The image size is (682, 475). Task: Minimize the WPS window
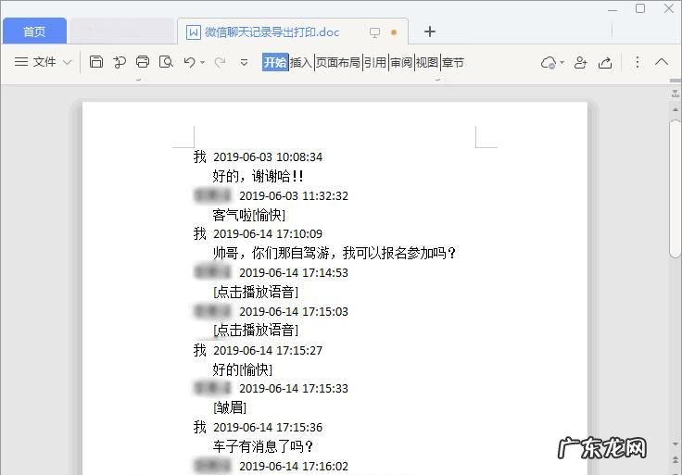point(613,9)
